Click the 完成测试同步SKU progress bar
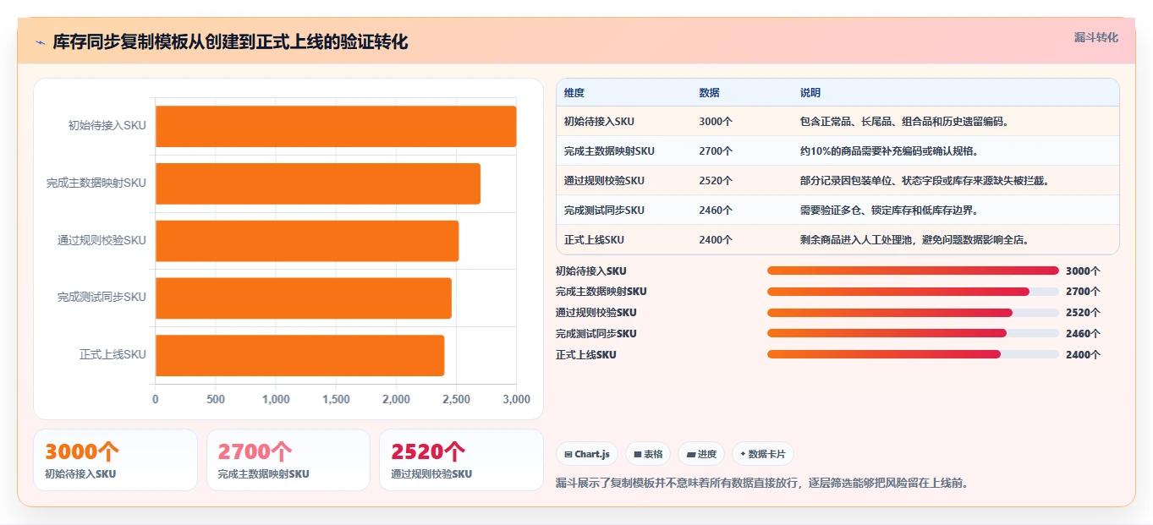Viewport: 1153px width, 525px height. [x=913, y=333]
